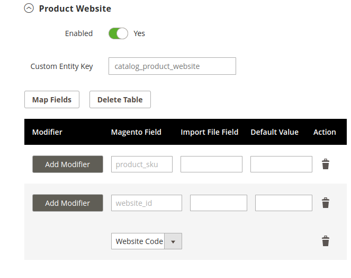Image resolution: width=351 pixels, height=278 pixels.
Task: Delete the product_sku row with trash icon
Action: coord(326,164)
